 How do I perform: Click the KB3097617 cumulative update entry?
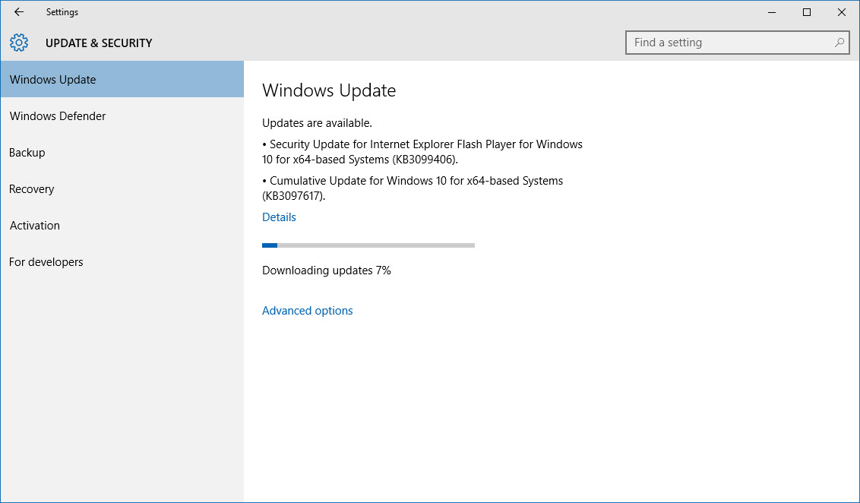(413, 188)
